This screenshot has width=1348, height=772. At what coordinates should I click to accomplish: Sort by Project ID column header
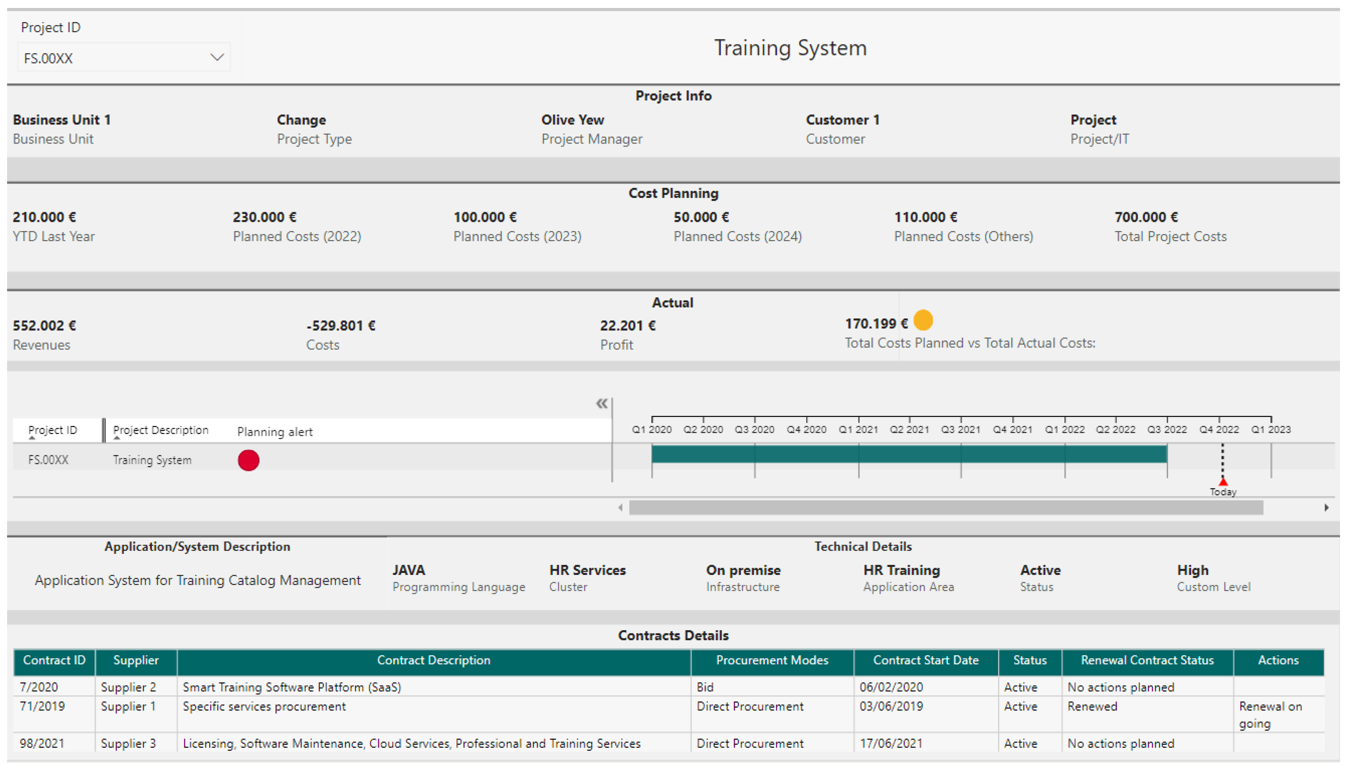click(53, 430)
